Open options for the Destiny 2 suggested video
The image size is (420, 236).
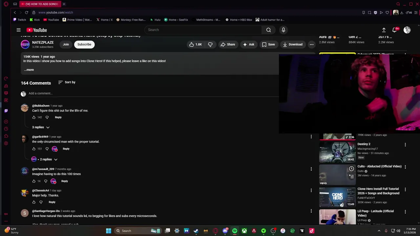tap(405, 145)
